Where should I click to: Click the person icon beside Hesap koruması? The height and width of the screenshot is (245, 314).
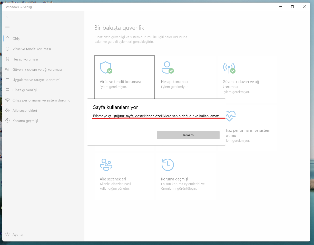pyautogui.click(x=7, y=59)
